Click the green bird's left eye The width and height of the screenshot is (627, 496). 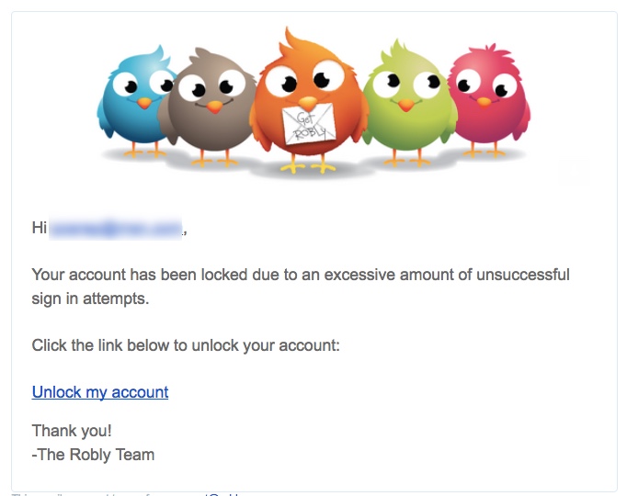point(387,83)
